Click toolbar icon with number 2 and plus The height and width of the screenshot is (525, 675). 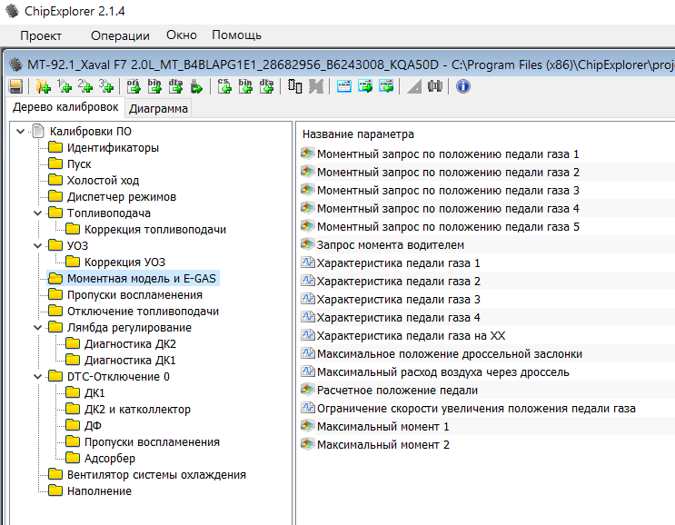click(85, 86)
